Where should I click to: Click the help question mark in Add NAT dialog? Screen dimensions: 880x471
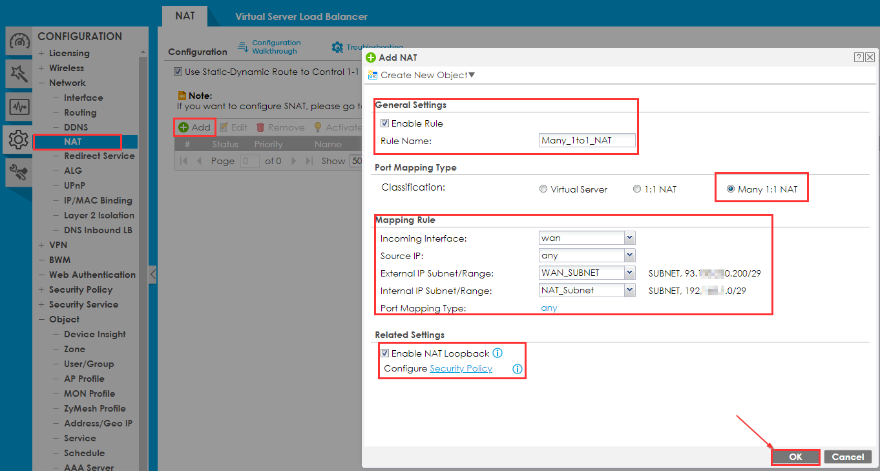tap(859, 58)
